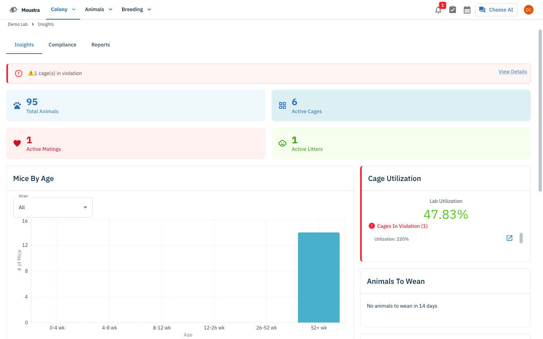Click the Animals To Wean heading

click(396, 281)
